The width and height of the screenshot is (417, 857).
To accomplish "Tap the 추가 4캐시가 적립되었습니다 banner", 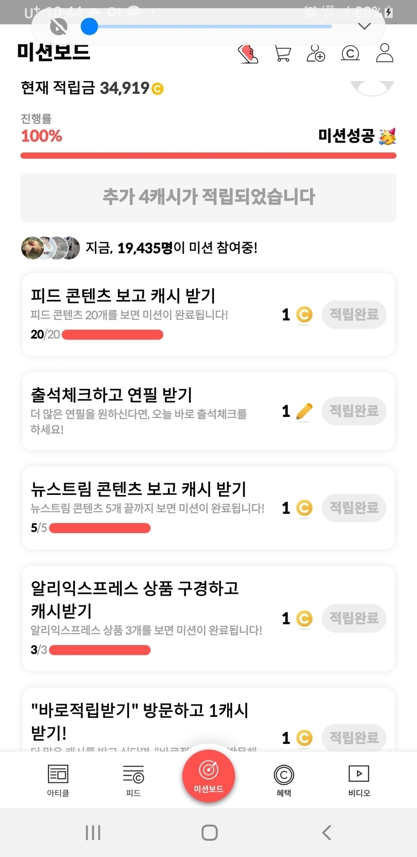I will (208, 197).
